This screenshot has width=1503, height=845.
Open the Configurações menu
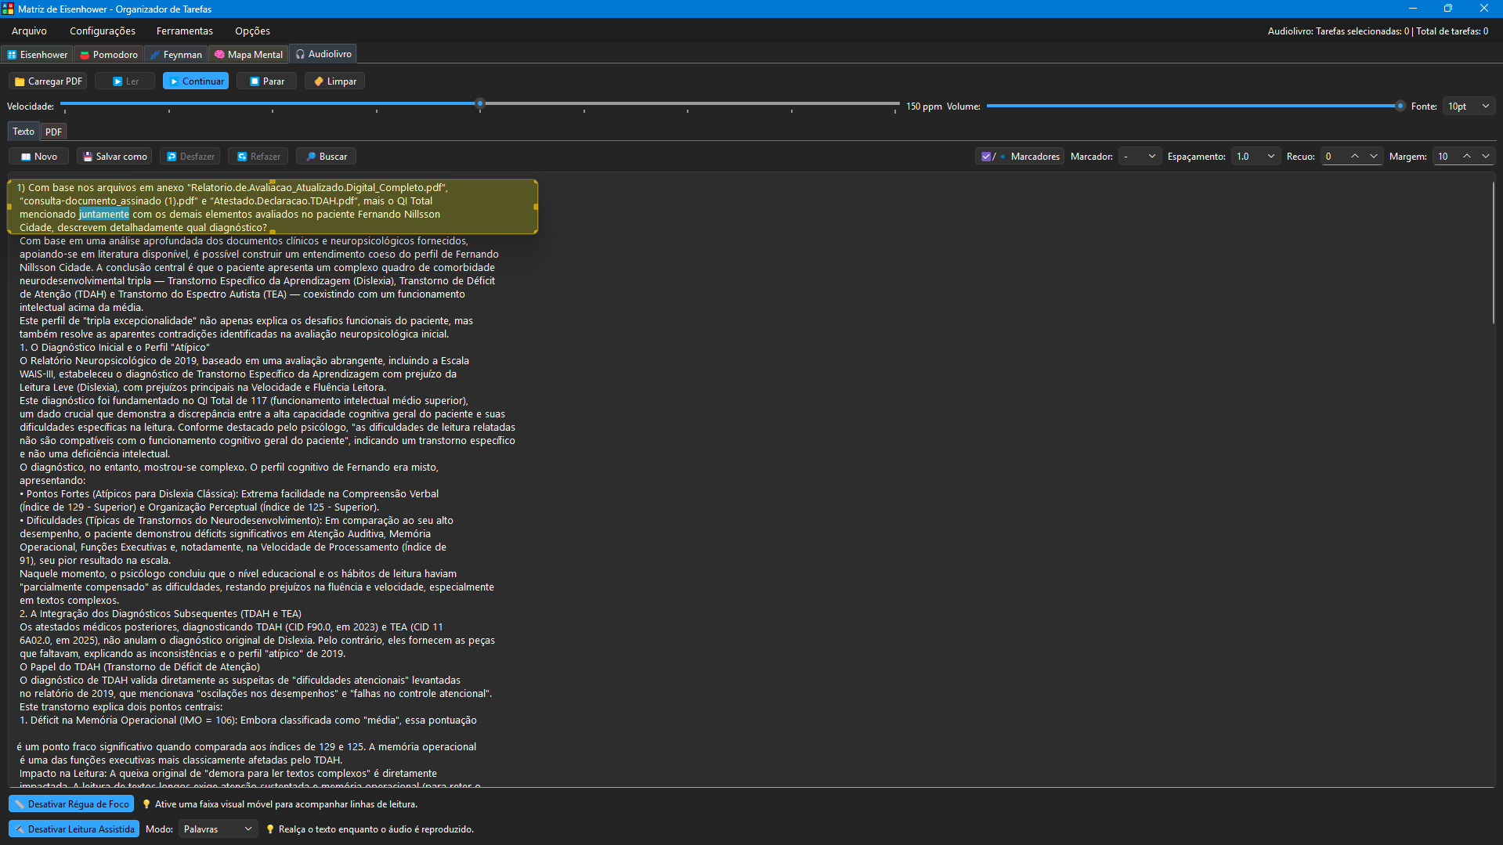point(103,31)
